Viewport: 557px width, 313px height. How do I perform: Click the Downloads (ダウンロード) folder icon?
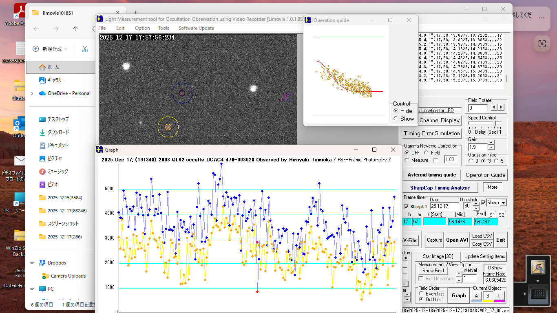tap(42, 132)
